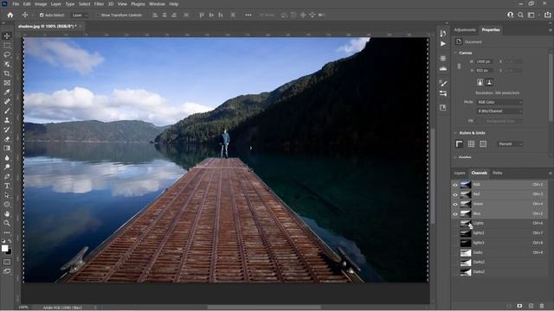Toggle Auto-Select checkbox
This screenshot has height=311, width=554.
pyautogui.click(x=42, y=16)
